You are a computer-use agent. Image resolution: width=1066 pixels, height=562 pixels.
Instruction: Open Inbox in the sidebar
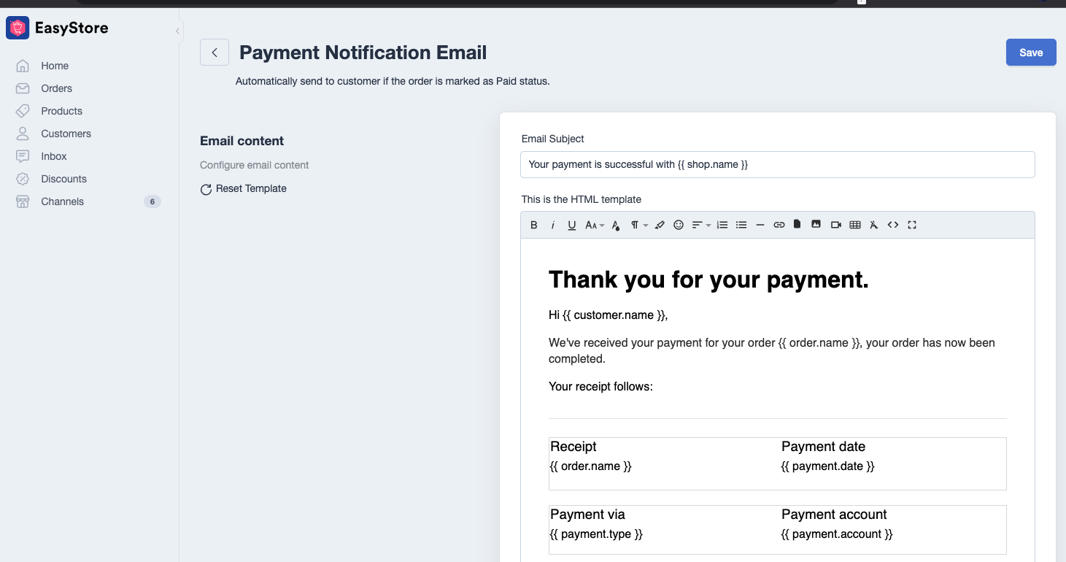click(x=54, y=156)
